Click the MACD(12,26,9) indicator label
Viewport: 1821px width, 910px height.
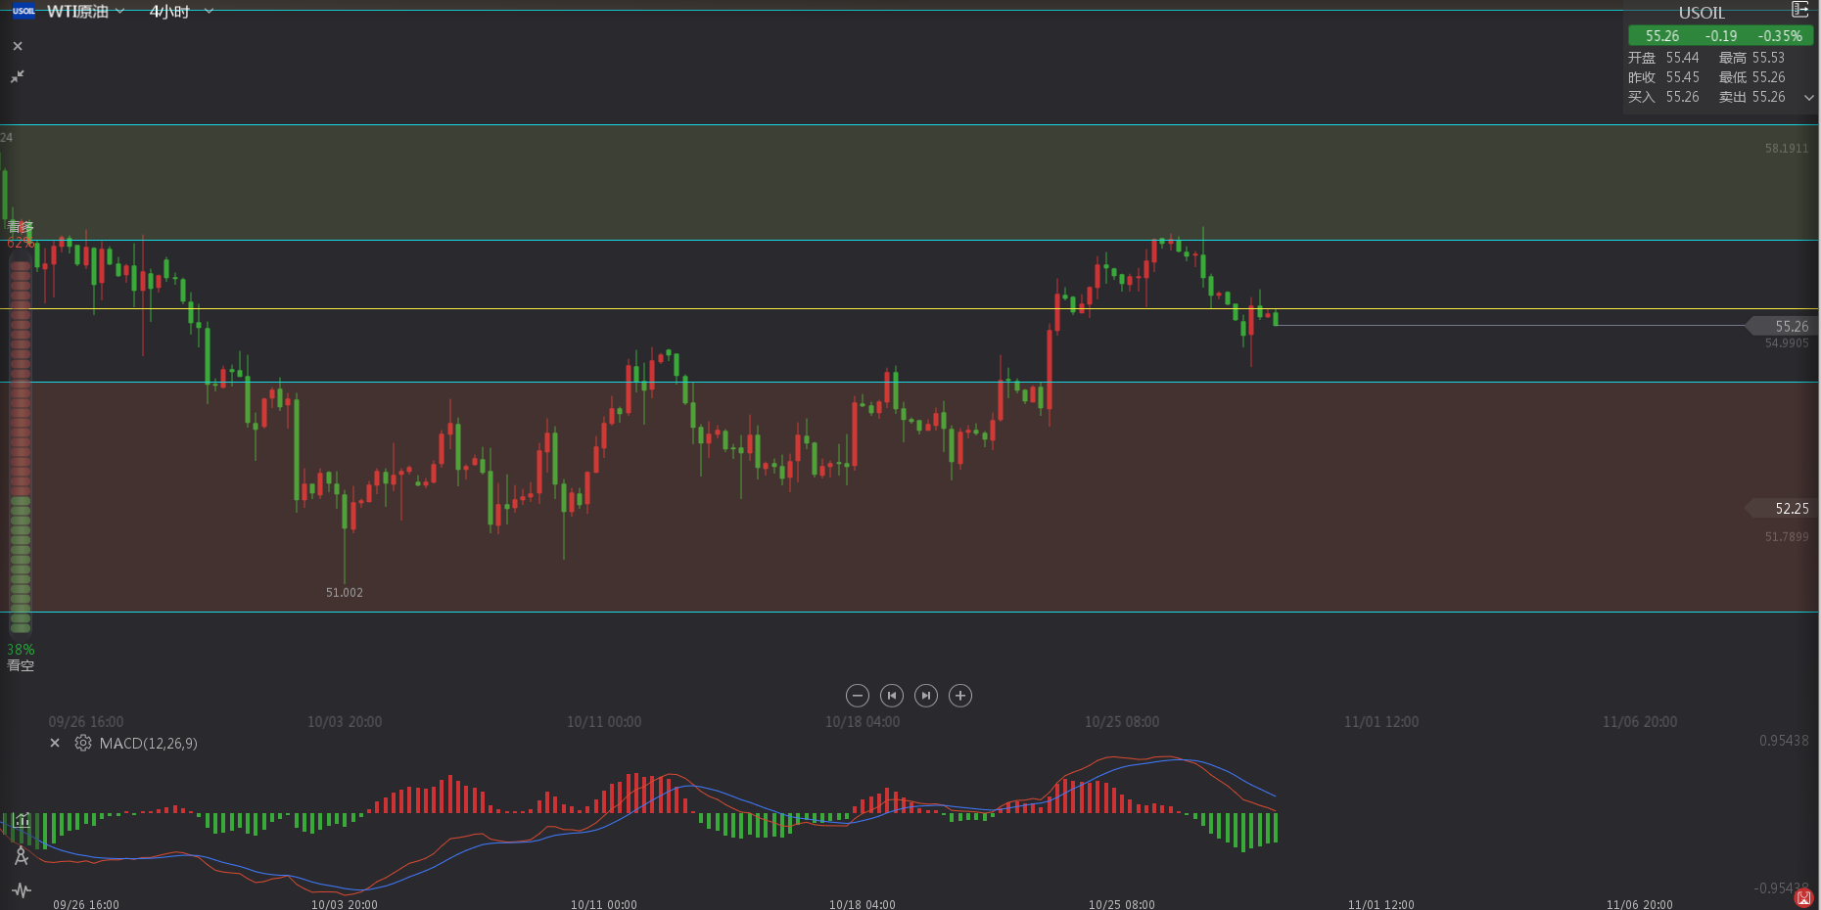[x=148, y=744]
